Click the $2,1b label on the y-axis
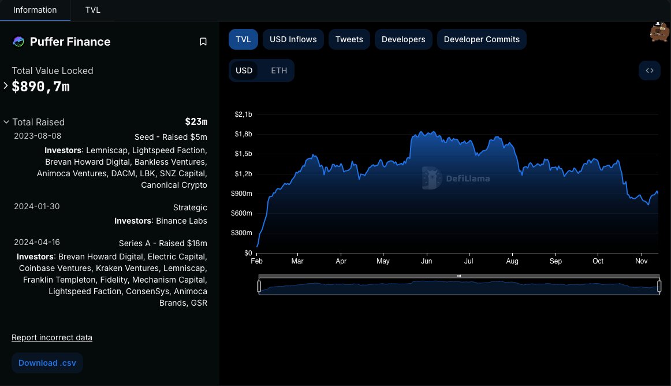Viewport: 671px width, 386px height. 243,114
